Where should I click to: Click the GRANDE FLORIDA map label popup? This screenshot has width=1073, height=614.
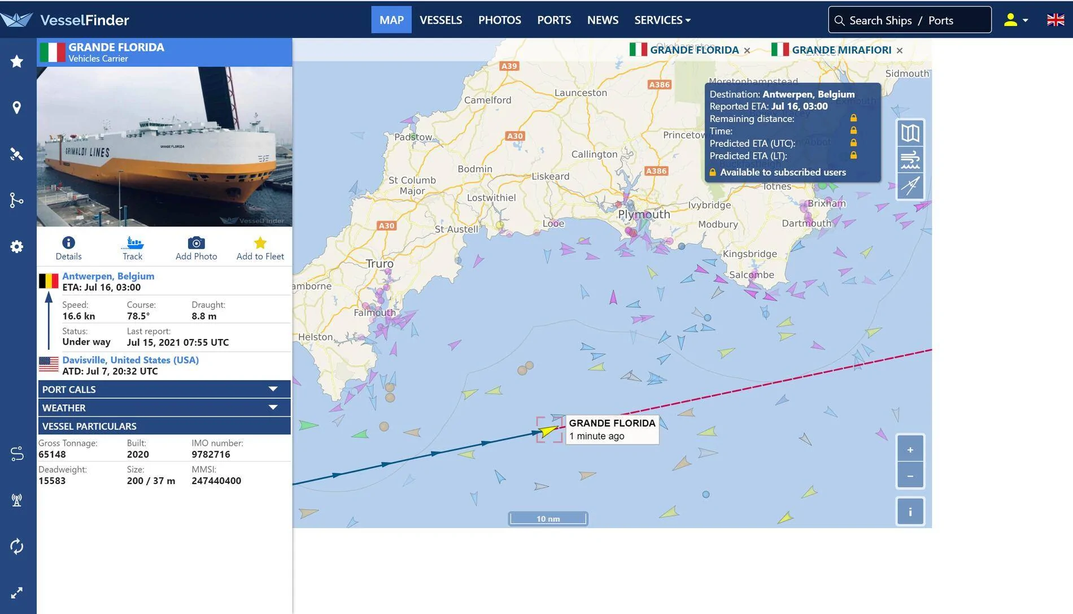click(612, 429)
